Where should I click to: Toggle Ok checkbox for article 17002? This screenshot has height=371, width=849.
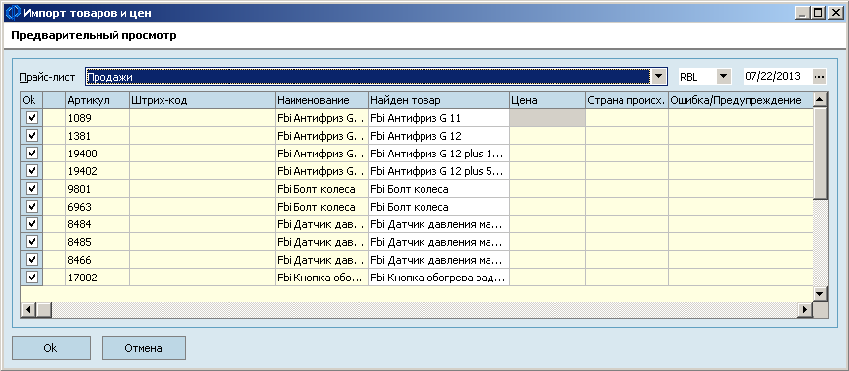pyautogui.click(x=32, y=277)
